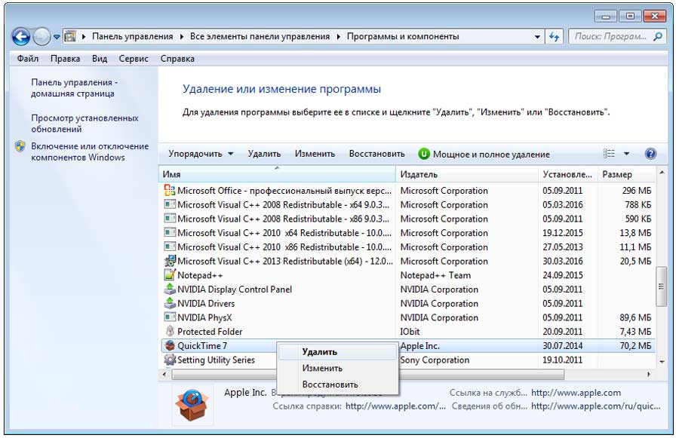Select the Setting Utility Series icon
This screenshot has height=438, width=679.
point(170,360)
